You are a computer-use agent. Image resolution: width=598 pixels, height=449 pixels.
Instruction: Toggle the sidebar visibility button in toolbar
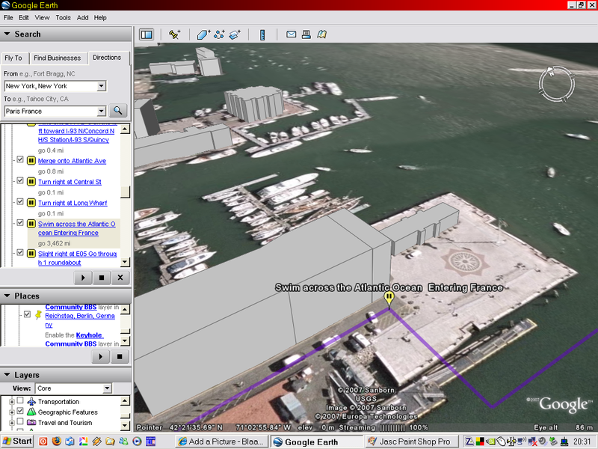[147, 34]
